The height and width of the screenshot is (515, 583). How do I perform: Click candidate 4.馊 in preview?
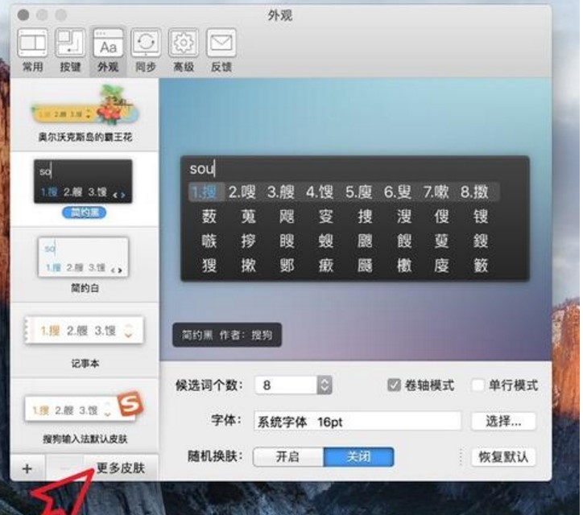[x=320, y=192]
